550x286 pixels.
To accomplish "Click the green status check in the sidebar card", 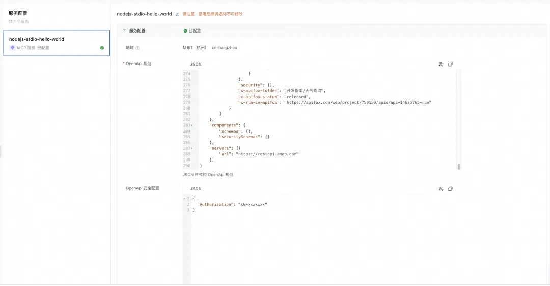I will tap(102, 48).
